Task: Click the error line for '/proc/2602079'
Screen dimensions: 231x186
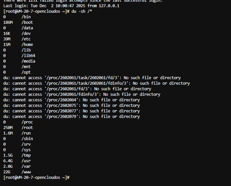Action: tap(71, 117)
